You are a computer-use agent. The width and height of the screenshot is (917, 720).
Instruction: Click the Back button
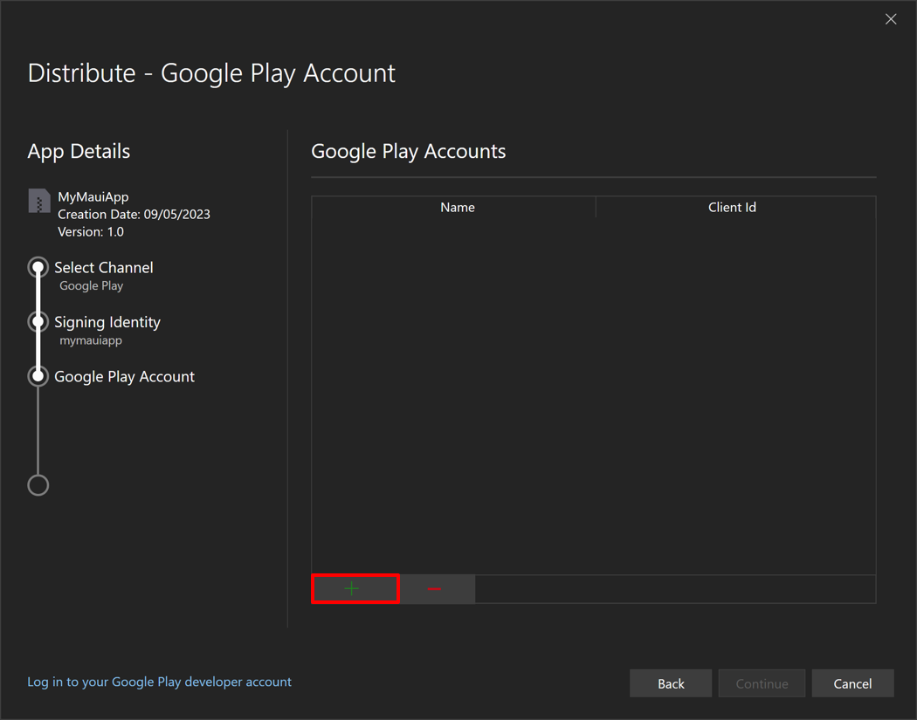(x=671, y=683)
